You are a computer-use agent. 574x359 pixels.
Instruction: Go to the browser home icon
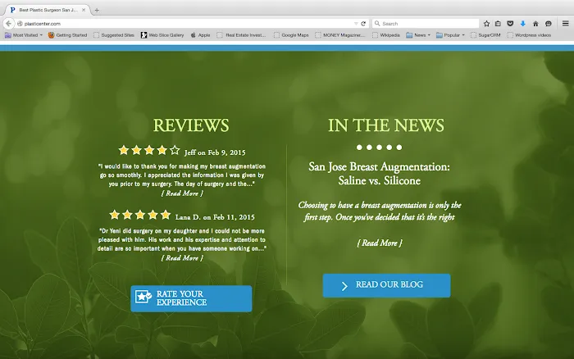tap(535, 24)
